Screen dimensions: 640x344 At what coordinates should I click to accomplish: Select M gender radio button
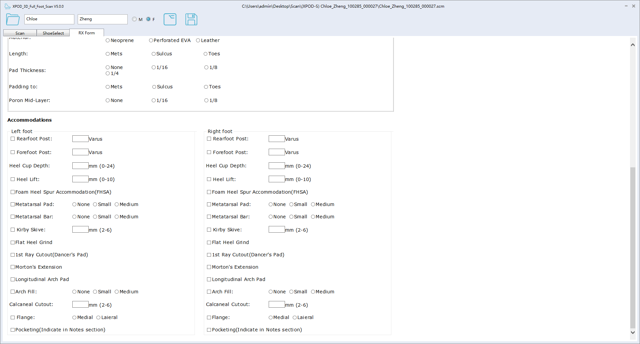pos(134,19)
